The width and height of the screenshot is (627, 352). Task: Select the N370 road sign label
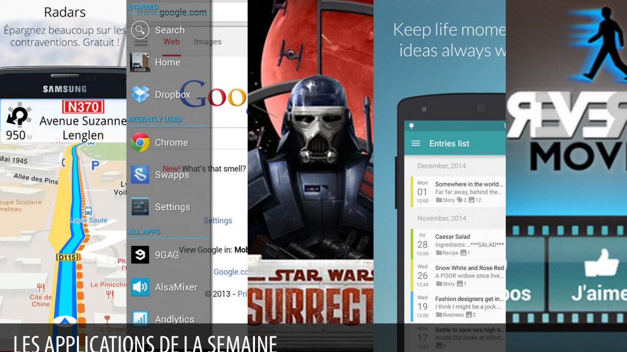click(83, 107)
